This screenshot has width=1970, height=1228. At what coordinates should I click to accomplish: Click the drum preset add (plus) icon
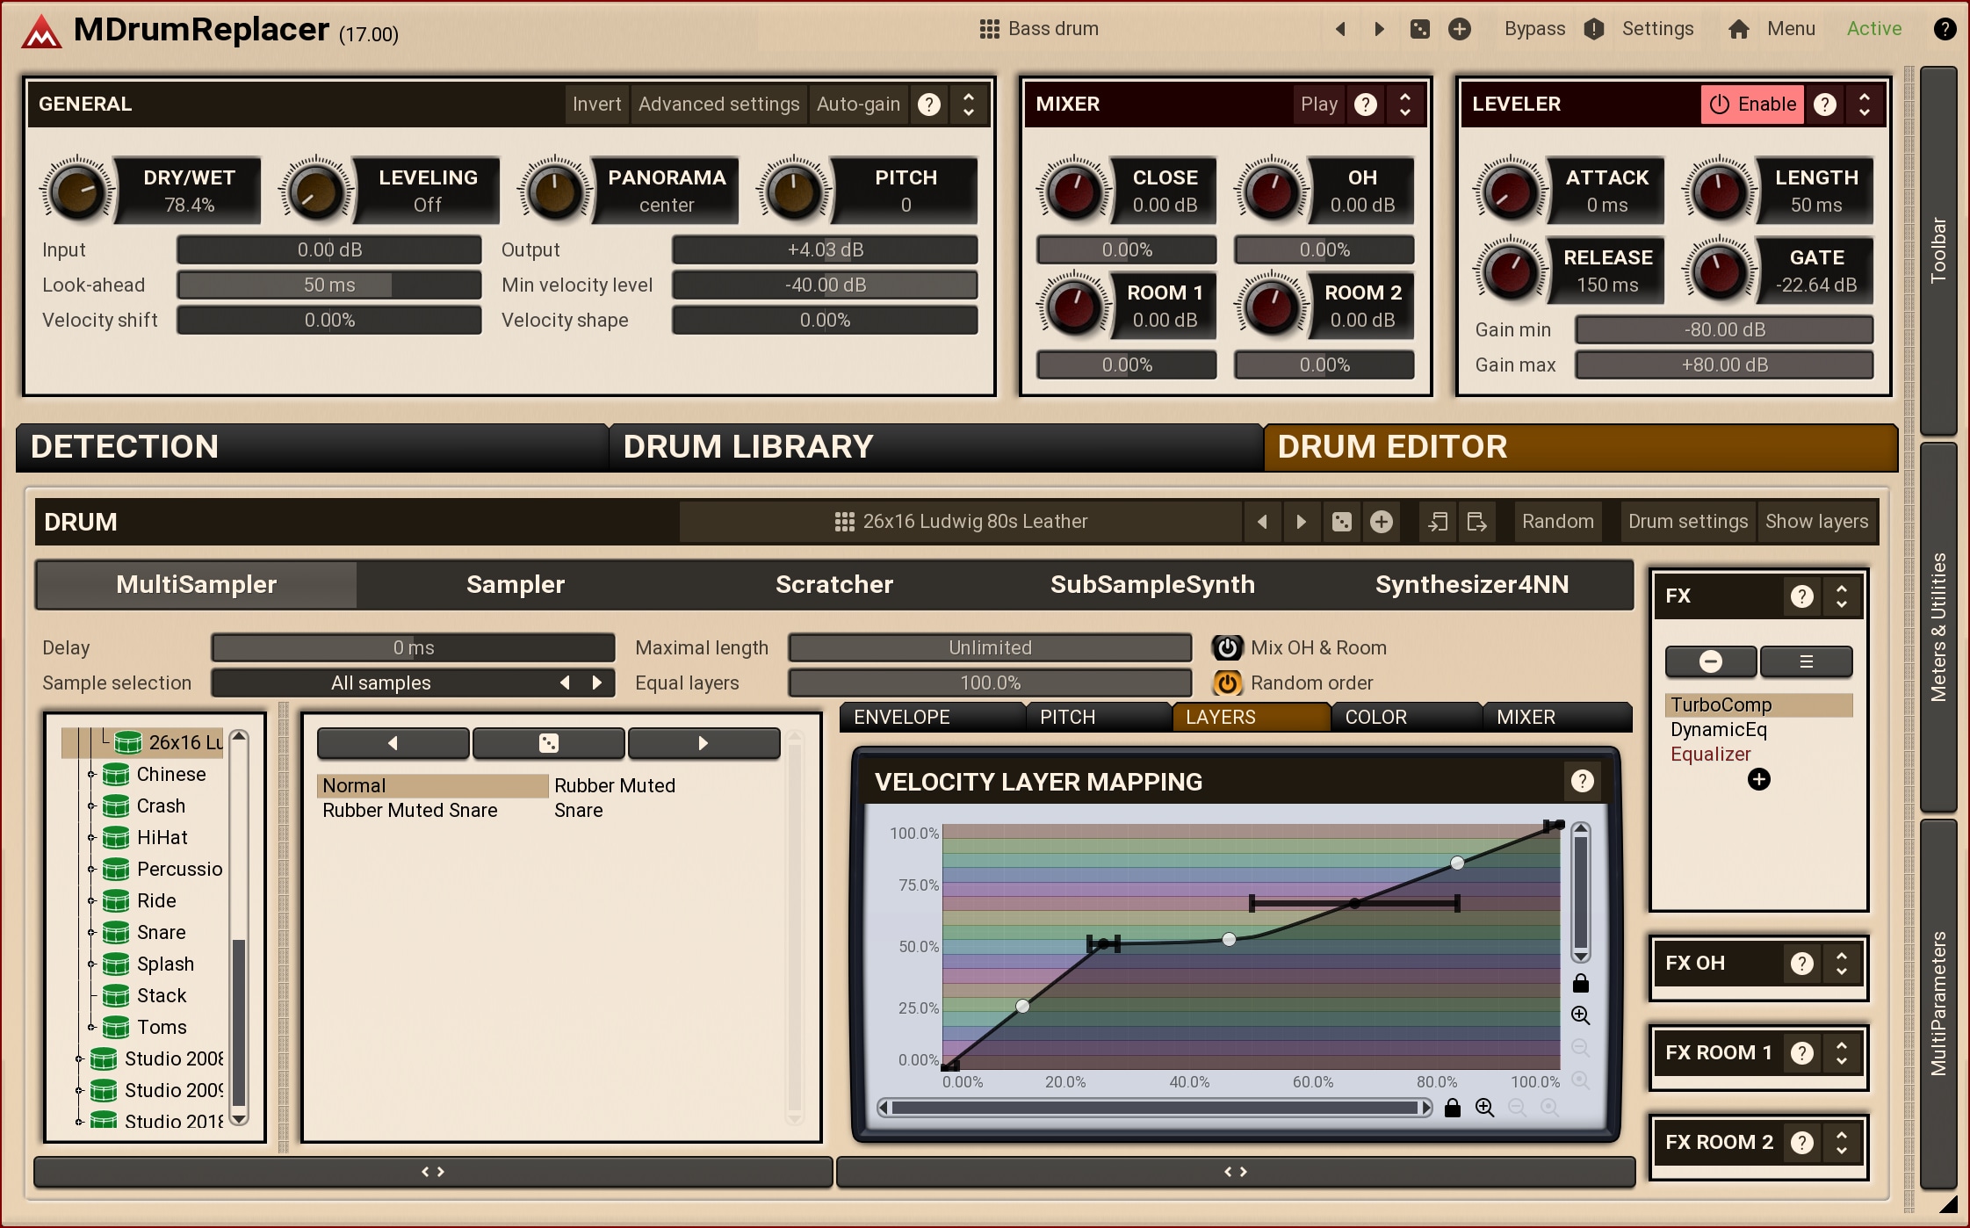pos(1381,522)
